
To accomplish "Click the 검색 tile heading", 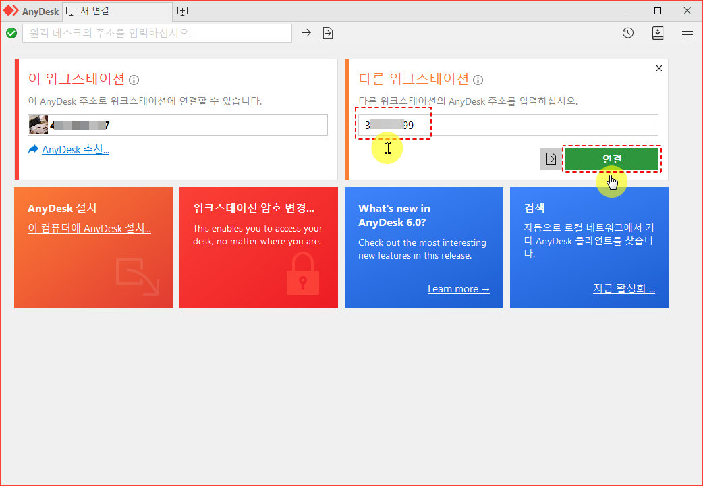I will tap(534, 208).
